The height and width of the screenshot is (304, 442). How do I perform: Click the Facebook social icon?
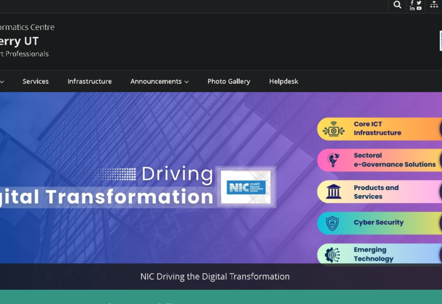[412, 3]
